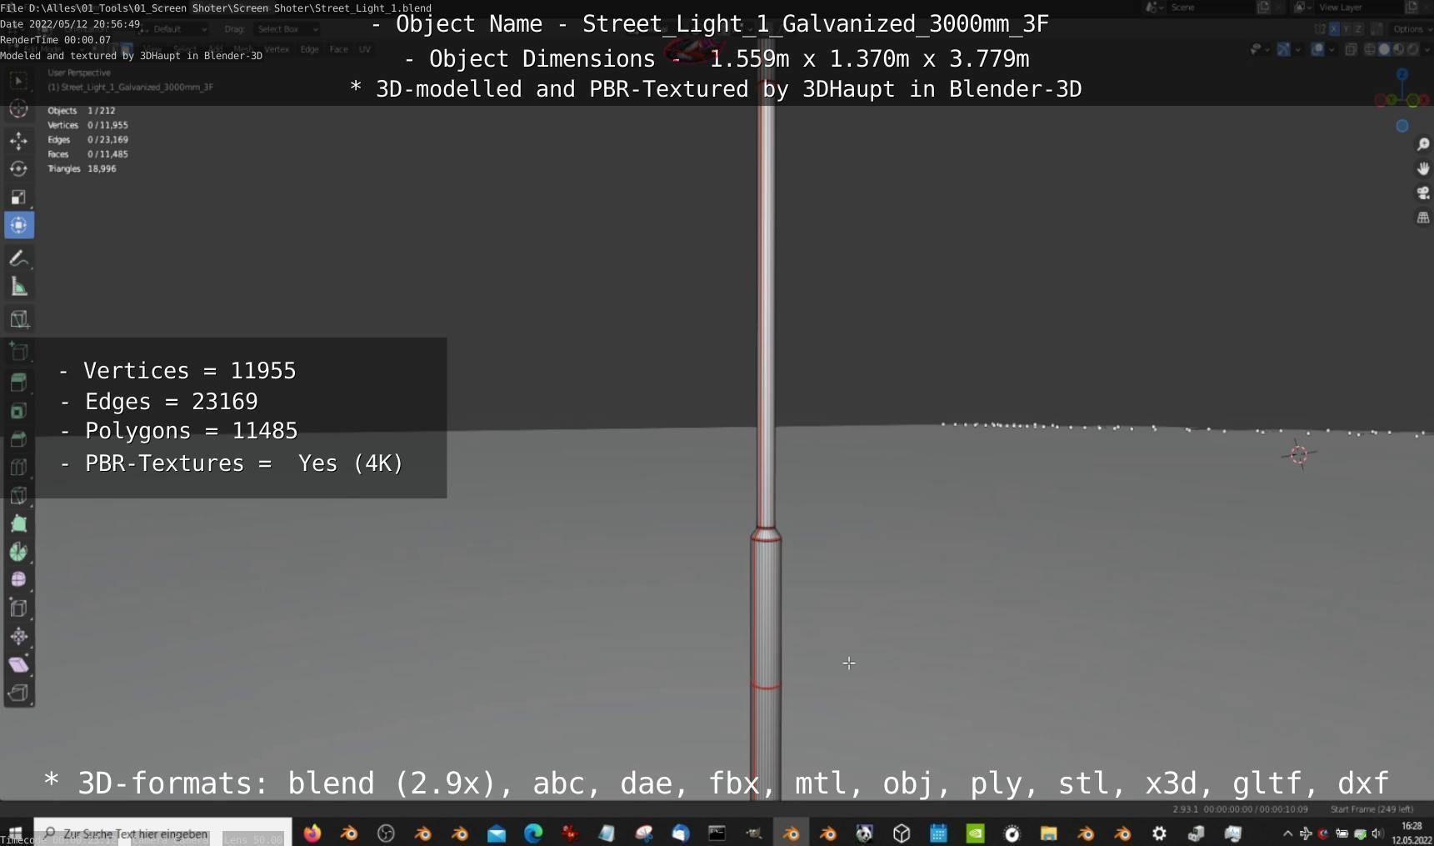Click the Triangles 18,996 statistic
This screenshot has width=1434, height=846.
(x=82, y=168)
